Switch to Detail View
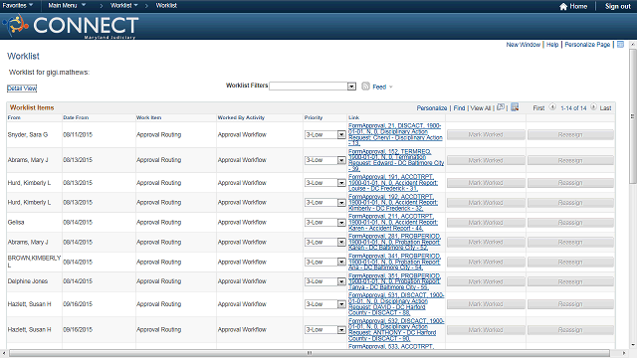The width and height of the screenshot is (637, 358). coord(22,89)
